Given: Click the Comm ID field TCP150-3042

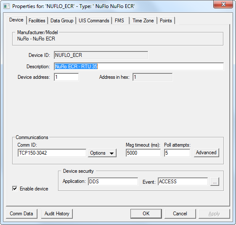Looking at the screenshot, I should [x=52, y=153].
